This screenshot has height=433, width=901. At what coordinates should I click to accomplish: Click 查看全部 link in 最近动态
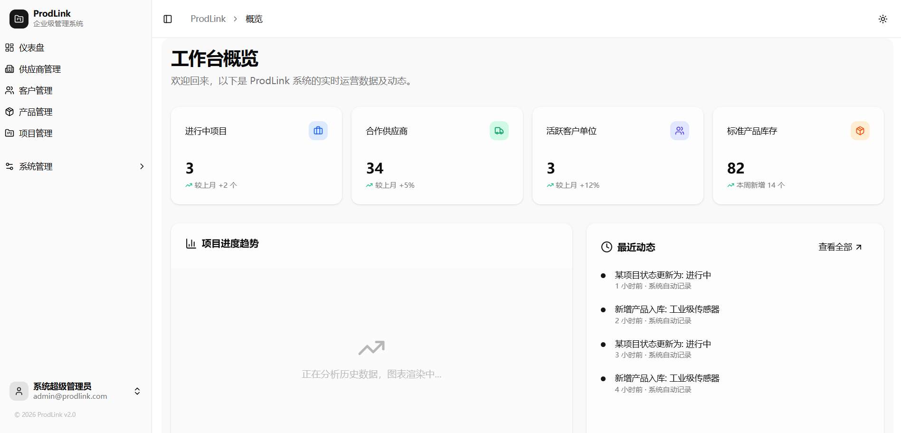(840, 247)
